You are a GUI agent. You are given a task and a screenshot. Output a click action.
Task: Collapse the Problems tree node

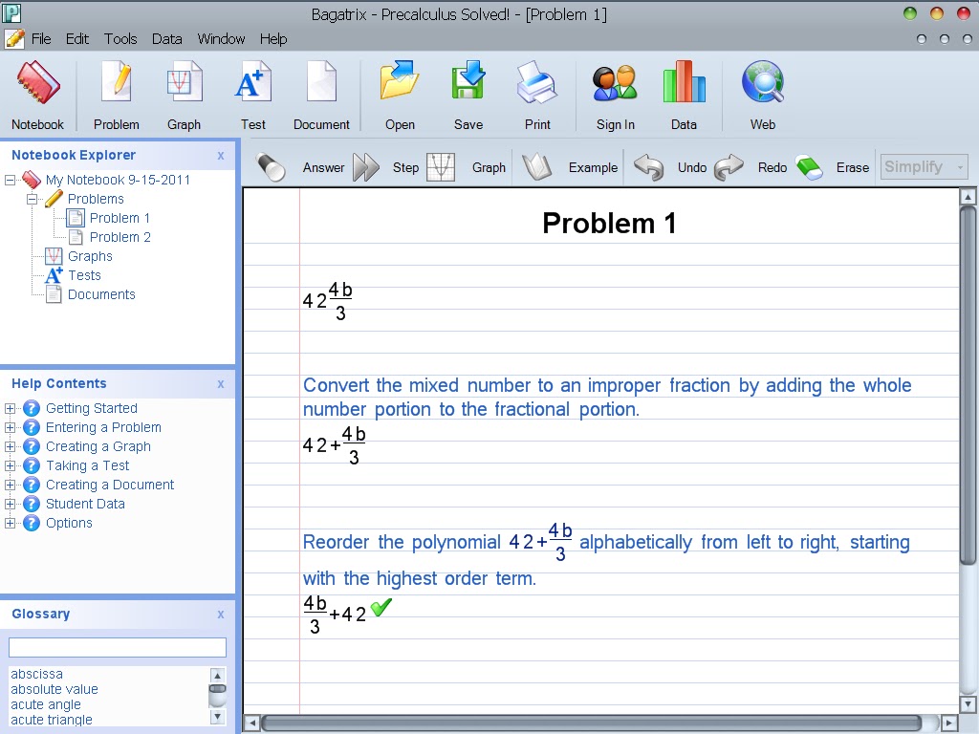pos(32,199)
